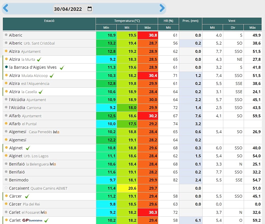The height and width of the screenshot is (224, 265).
Task: Sort by Vent Dir column header
Action: 233,27
